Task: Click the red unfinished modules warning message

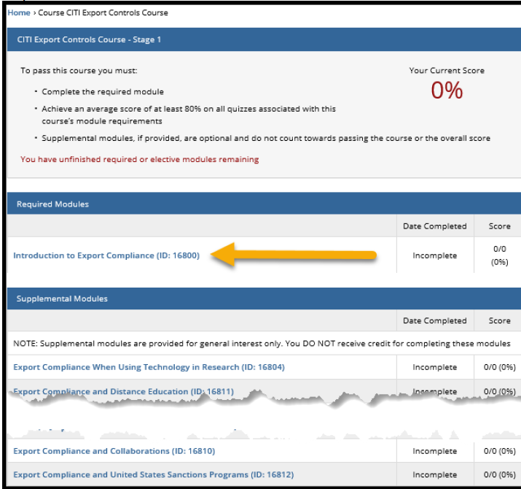Action: pos(139,159)
